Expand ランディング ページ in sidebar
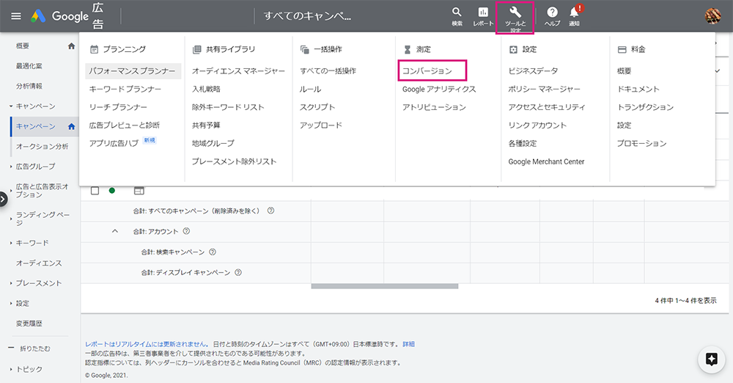This screenshot has width=733, height=383. tap(11, 219)
